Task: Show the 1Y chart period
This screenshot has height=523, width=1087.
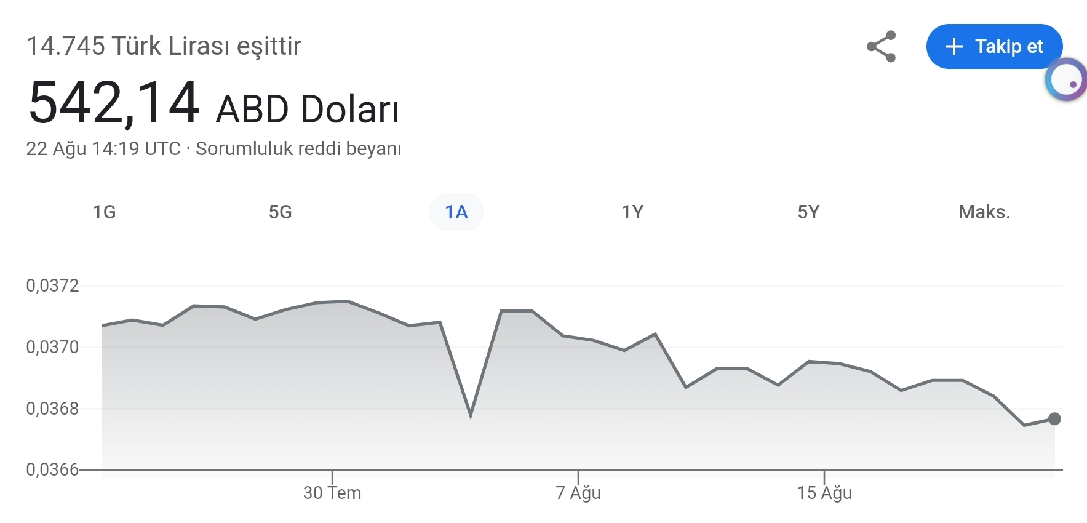Action: [x=632, y=212]
